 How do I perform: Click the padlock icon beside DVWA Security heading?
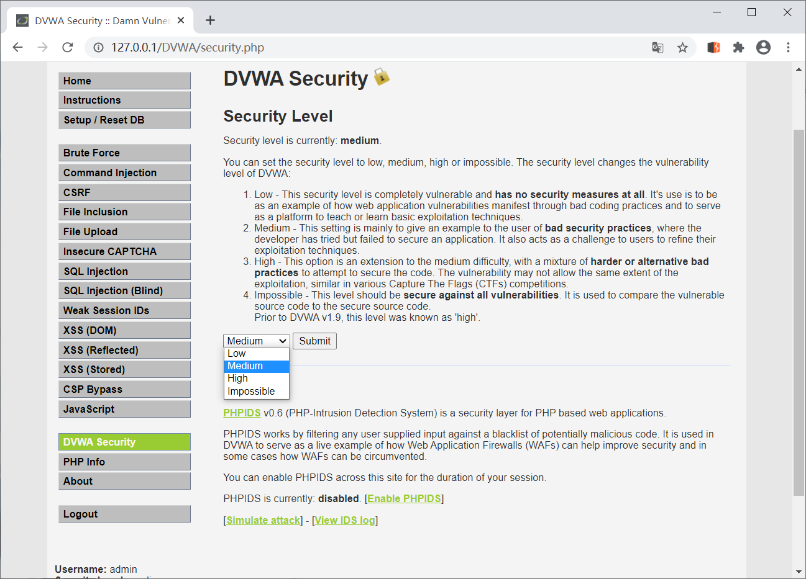[x=382, y=76]
